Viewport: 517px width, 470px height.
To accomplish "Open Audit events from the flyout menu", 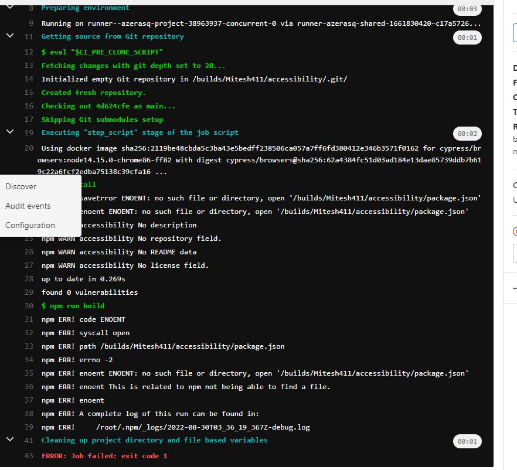I will pos(28,206).
